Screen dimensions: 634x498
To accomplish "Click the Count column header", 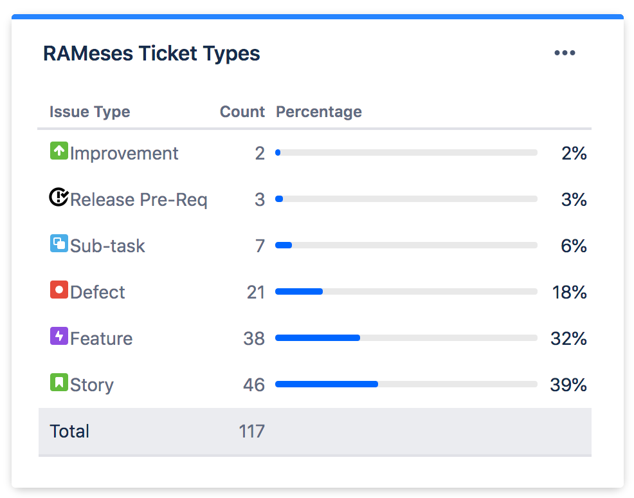I will 242,112.
